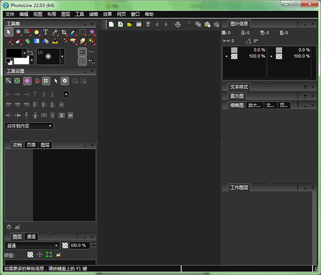Select the Paint Bucket fill tool
321x275 pixels.
pyautogui.click(x=45, y=41)
